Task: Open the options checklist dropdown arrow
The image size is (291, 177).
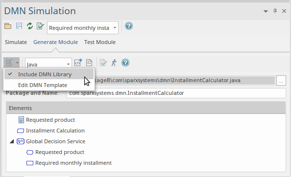Action: tap(17, 63)
